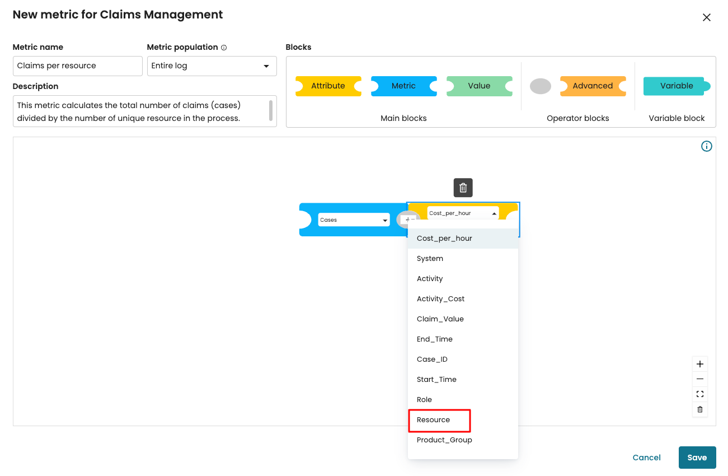The image size is (728, 476).
Task: Pick the orange Advanced operator block
Action: tap(593, 86)
